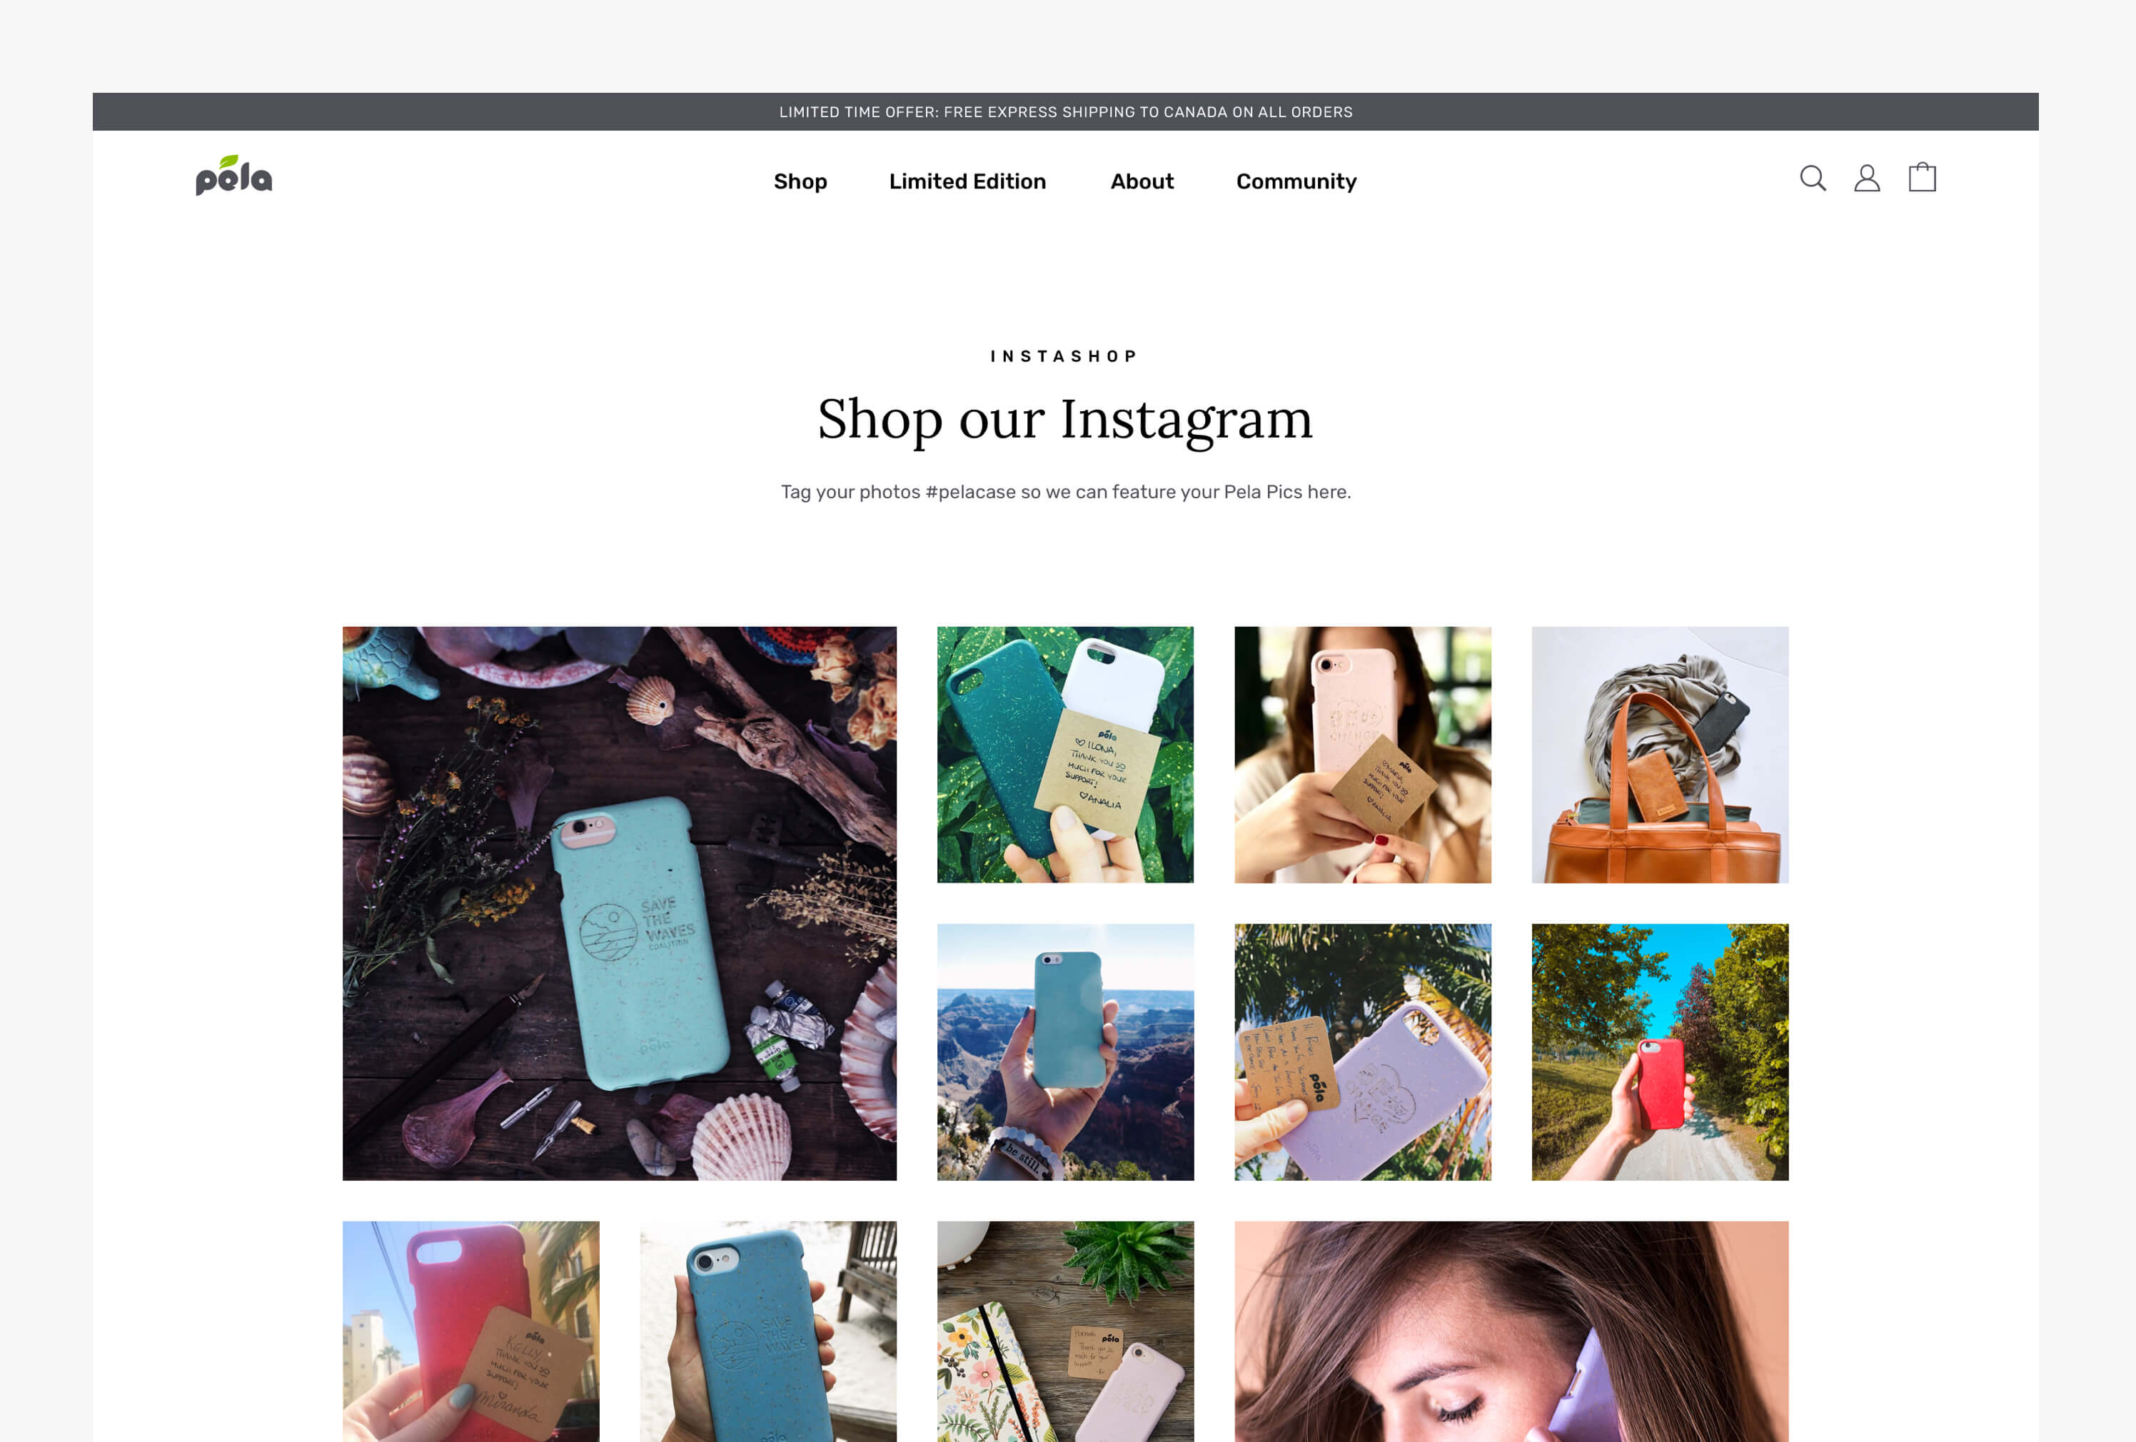The height and width of the screenshot is (1442, 2136).
Task: View the blue Save The Waves case photo
Action: pyautogui.click(x=768, y=1332)
